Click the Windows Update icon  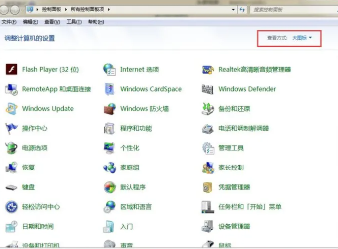click(11, 109)
